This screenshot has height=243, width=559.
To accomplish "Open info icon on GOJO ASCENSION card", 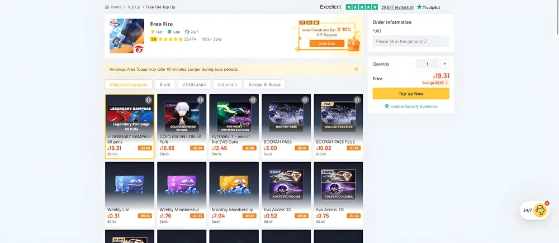I will tap(200, 100).
